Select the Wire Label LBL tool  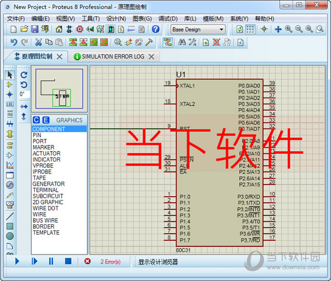(x=10, y=104)
